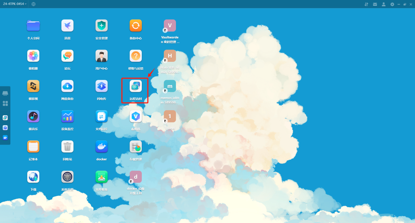The image size is (415, 223).
Task: Open the user account icon top right
Action: (x=383, y=4)
